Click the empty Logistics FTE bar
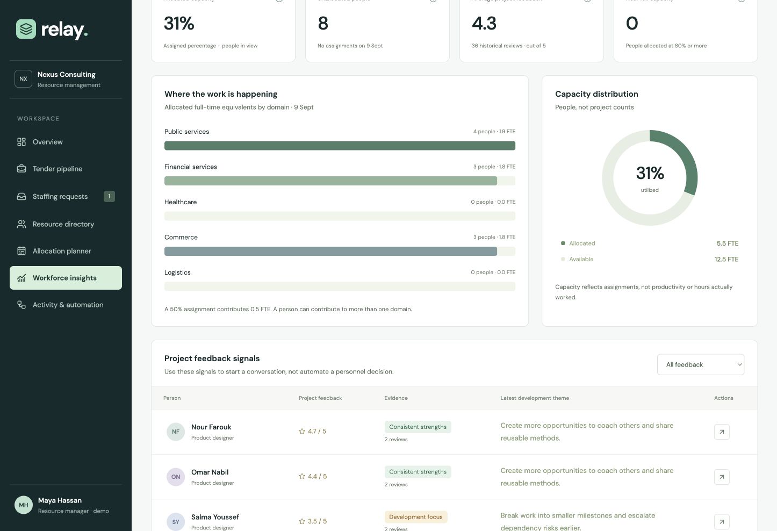The width and height of the screenshot is (777, 531). (x=340, y=286)
